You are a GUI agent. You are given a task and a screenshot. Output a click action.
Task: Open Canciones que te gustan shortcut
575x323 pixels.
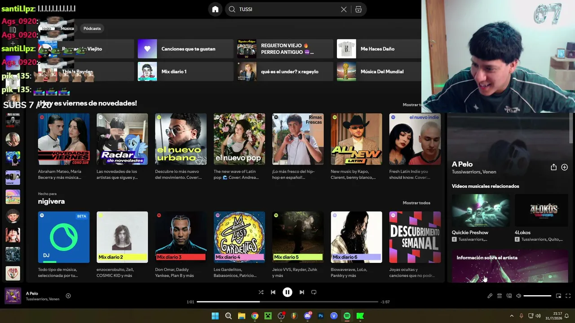[x=185, y=49]
